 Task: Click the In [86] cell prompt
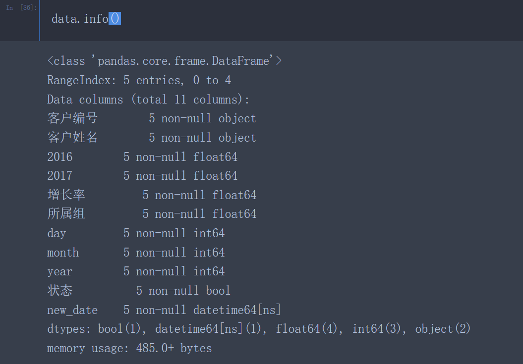pyautogui.click(x=21, y=8)
